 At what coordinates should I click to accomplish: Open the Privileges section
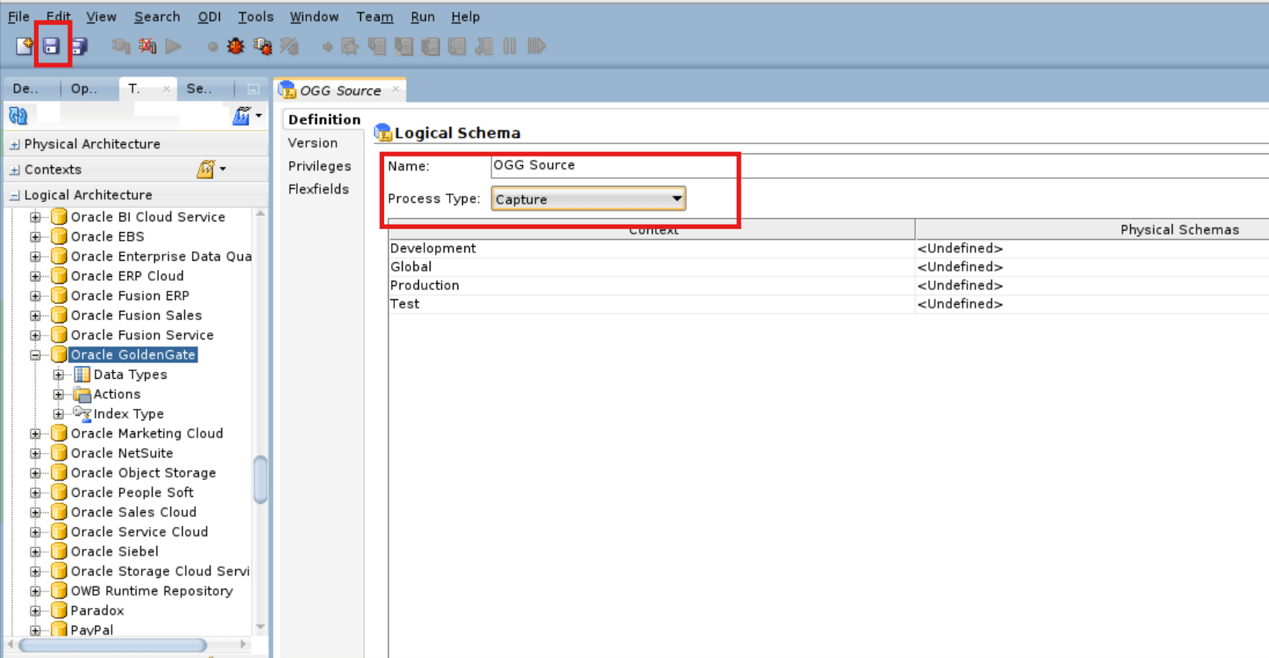pos(319,166)
